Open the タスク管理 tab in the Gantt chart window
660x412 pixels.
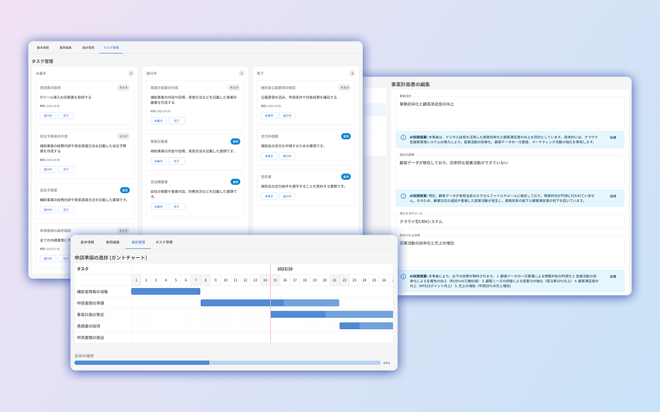click(x=164, y=242)
